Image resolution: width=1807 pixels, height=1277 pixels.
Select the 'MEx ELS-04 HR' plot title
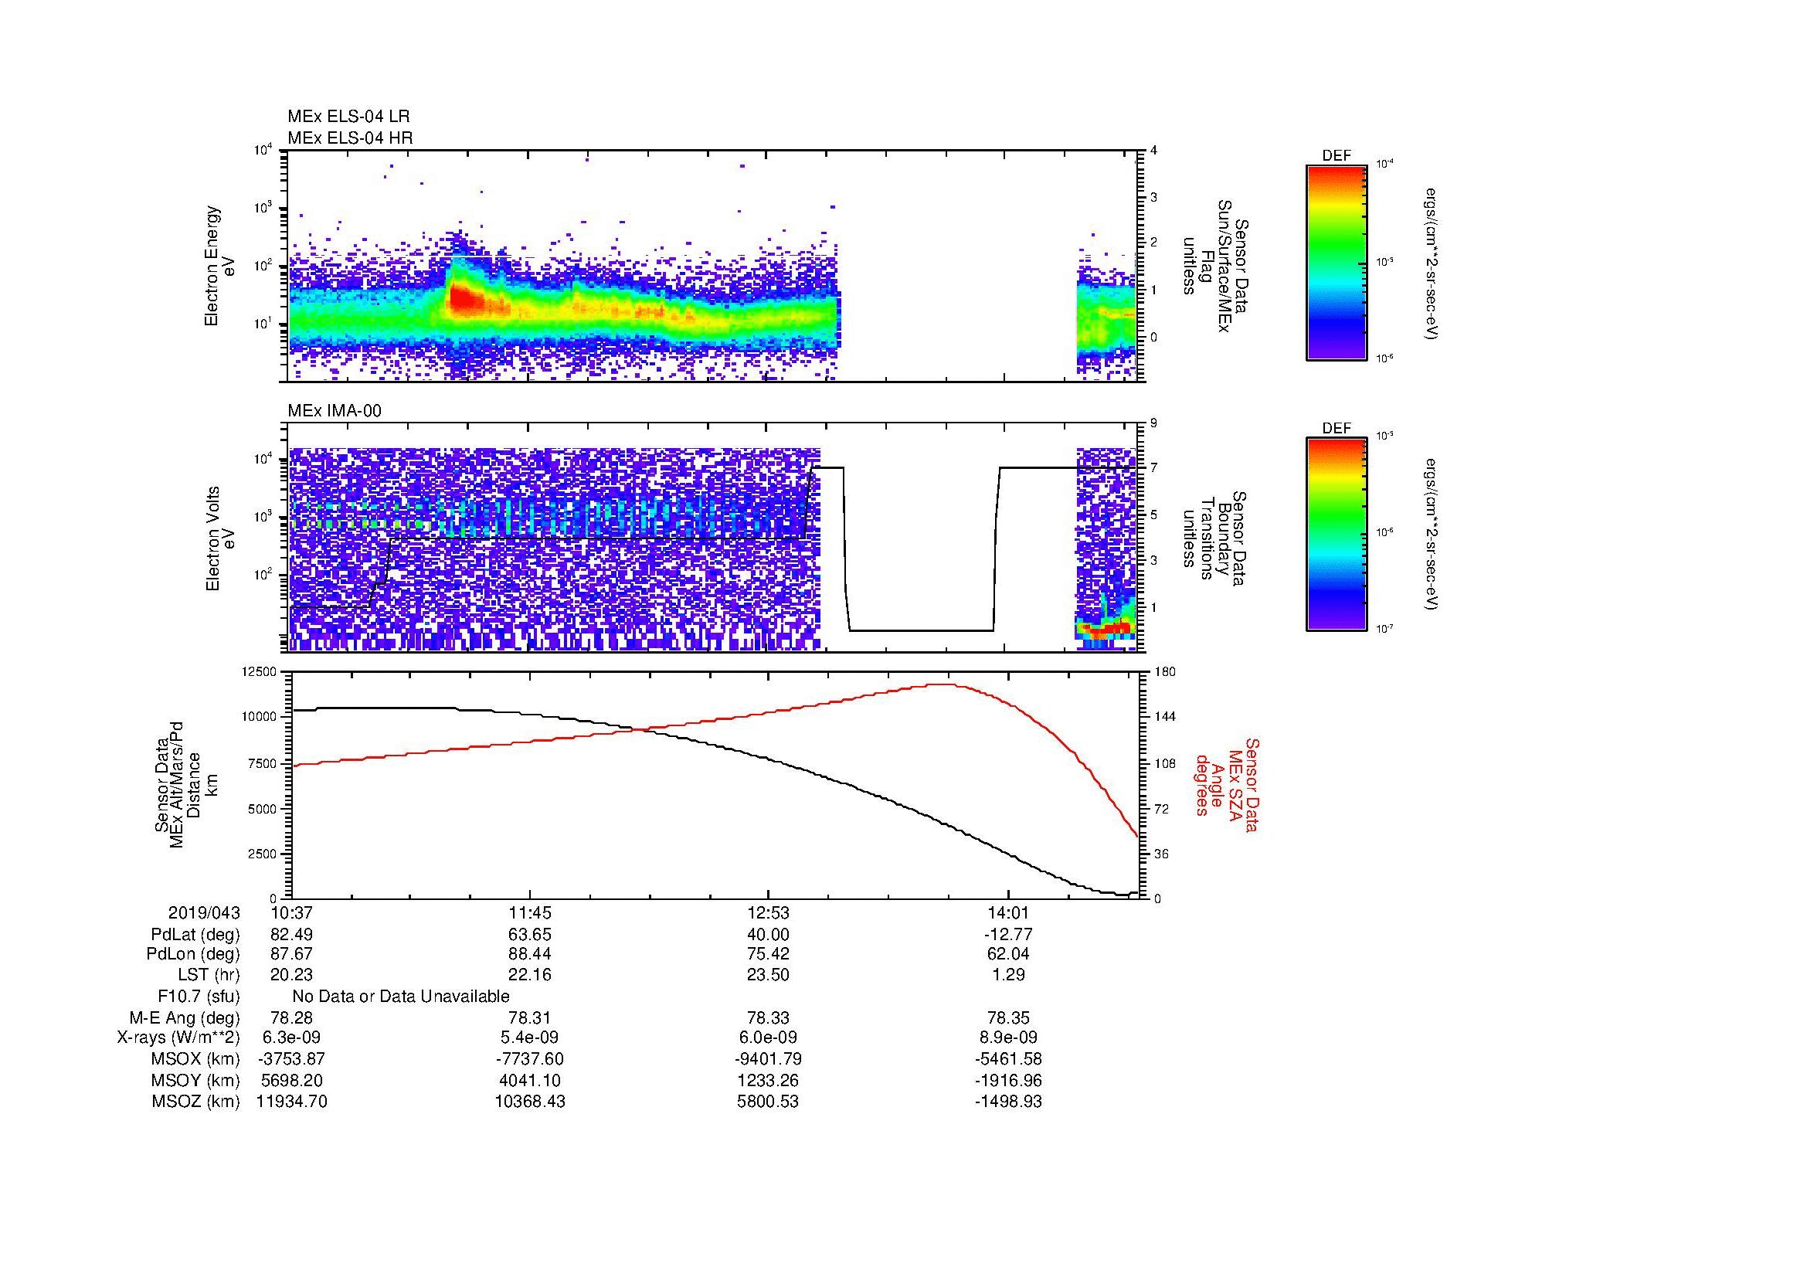[x=350, y=138]
